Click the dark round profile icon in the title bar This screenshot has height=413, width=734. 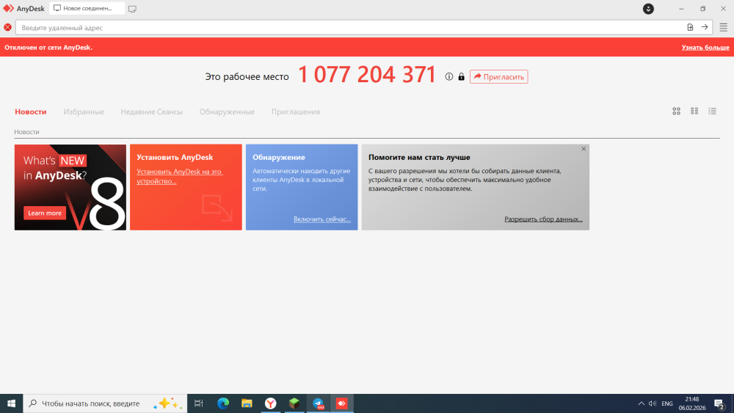[648, 9]
